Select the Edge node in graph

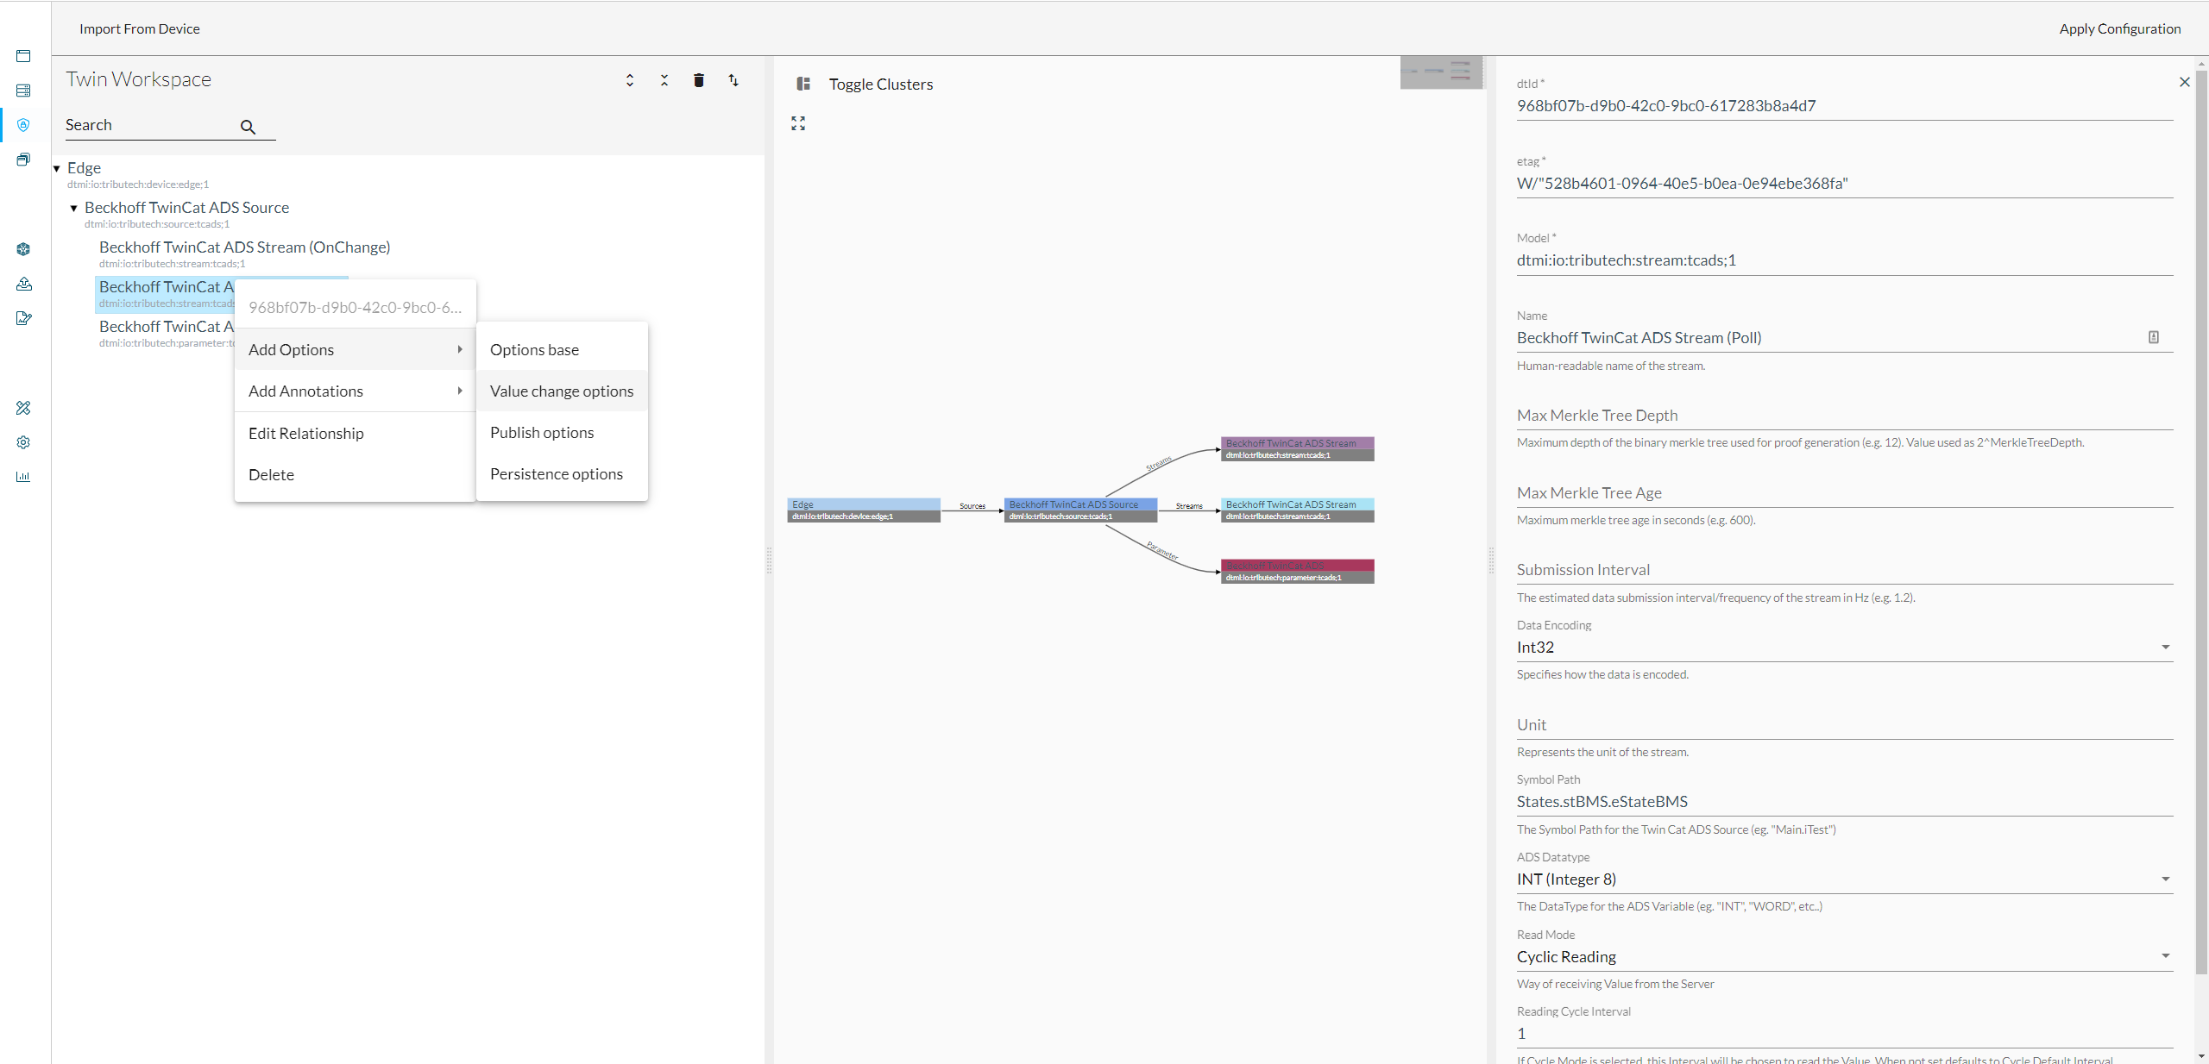click(864, 510)
